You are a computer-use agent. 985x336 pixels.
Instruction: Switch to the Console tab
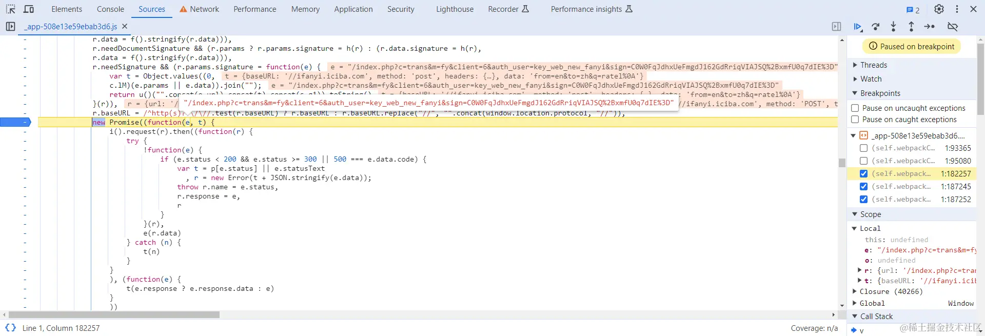(110, 9)
